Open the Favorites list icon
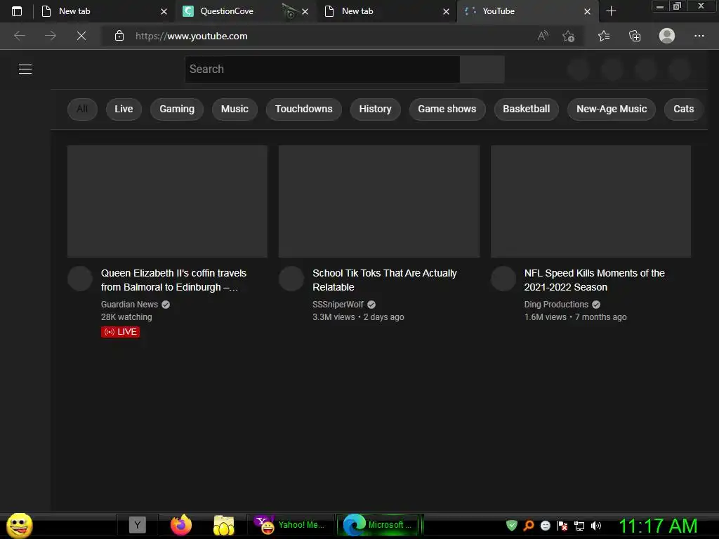 pyautogui.click(x=604, y=36)
